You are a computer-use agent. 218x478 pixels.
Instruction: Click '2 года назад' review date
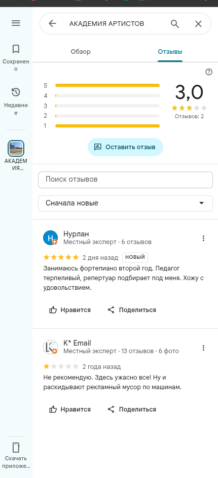pos(102,367)
